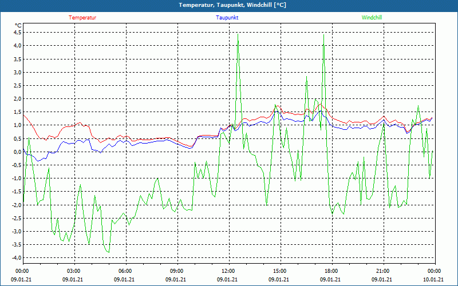The height and width of the screenshot is (286, 458).
Task: Click the chart title "Temperatur, Taupunkt, Windchill [°C]"
Action: point(232,5)
